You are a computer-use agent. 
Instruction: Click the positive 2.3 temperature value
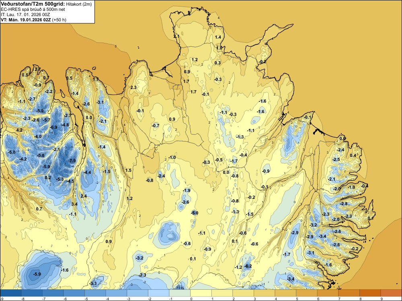[133, 87]
